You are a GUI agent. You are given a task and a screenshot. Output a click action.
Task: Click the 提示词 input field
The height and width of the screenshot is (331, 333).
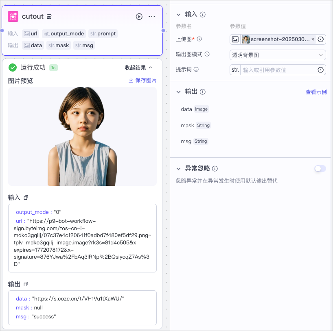pos(278,70)
